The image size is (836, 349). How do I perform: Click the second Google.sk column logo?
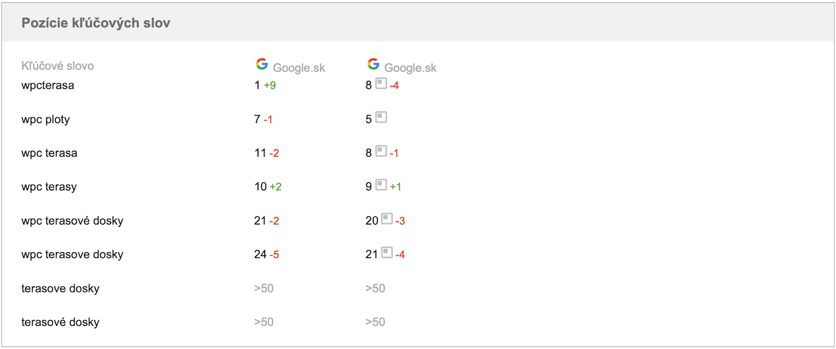pos(373,64)
